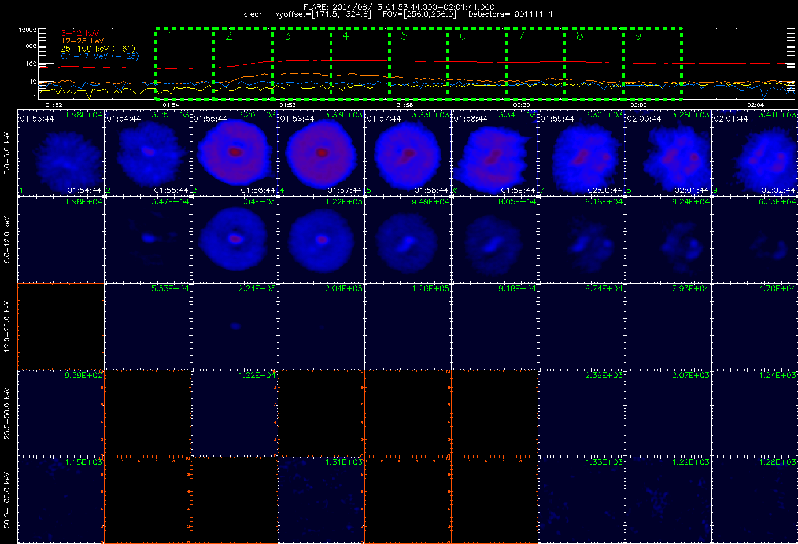
Task: Select interval 9 marker in light curve
Action: pyautogui.click(x=638, y=36)
